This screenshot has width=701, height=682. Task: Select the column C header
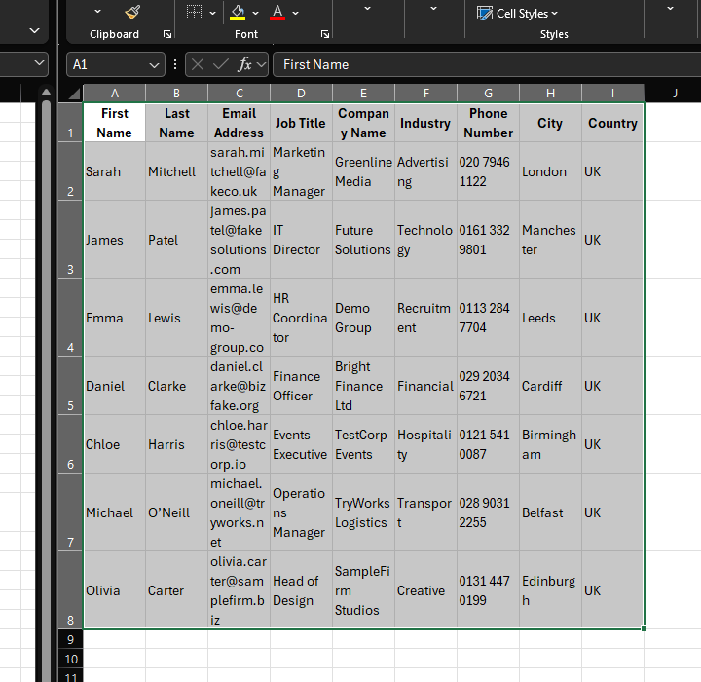[x=239, y=94]
